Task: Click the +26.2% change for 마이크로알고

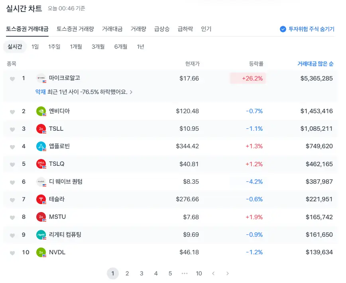Action: (248, 78)
